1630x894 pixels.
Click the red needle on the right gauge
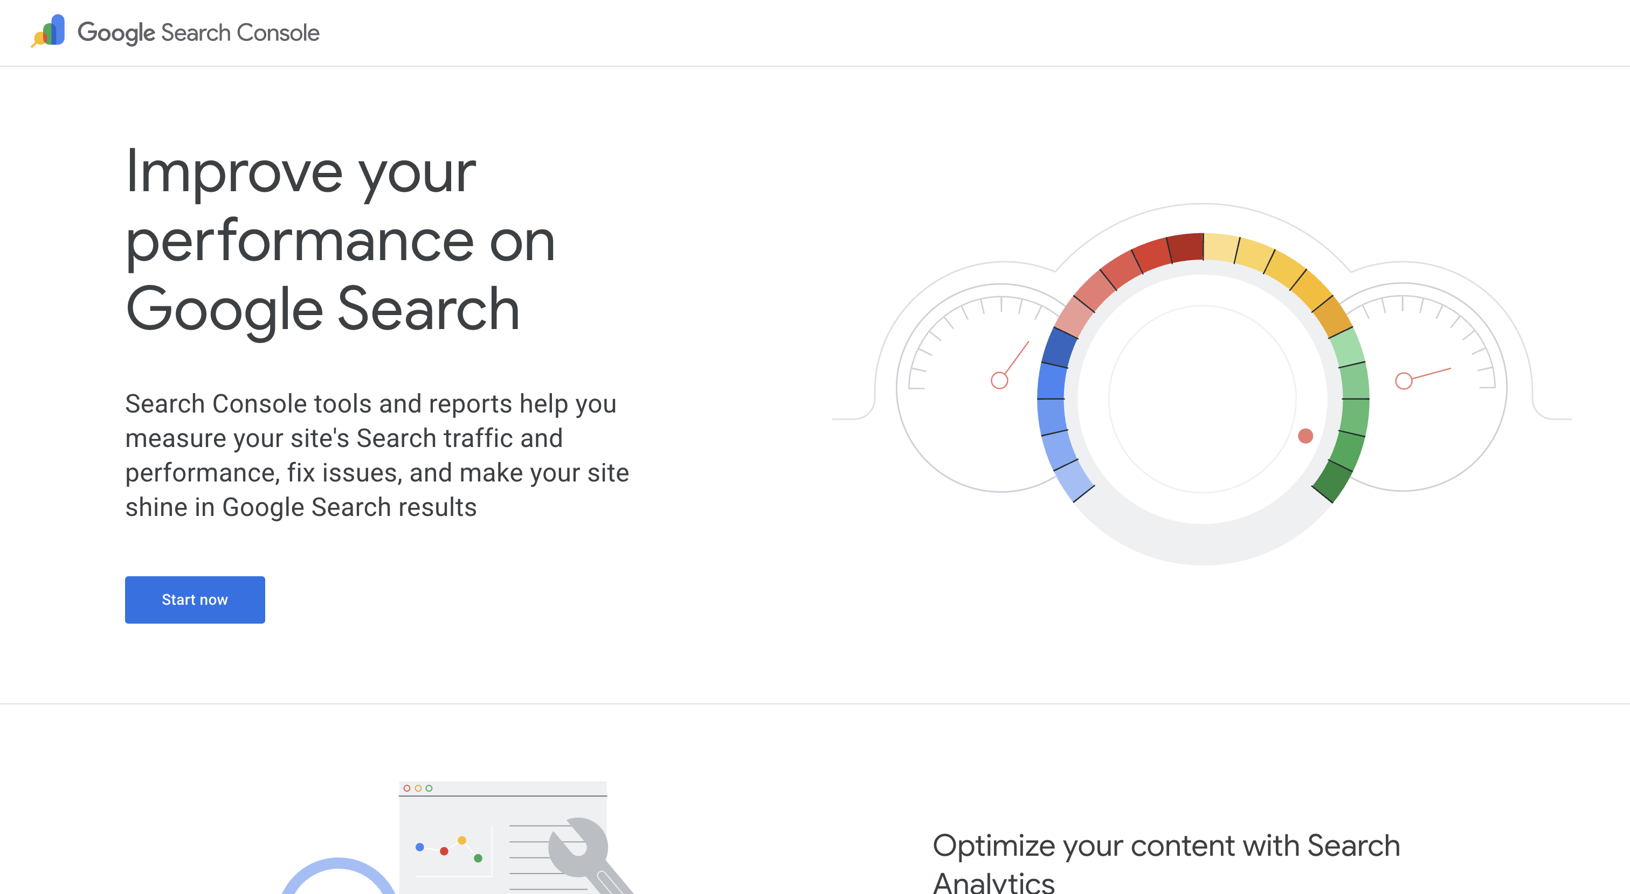click(x=1422, y=378)
